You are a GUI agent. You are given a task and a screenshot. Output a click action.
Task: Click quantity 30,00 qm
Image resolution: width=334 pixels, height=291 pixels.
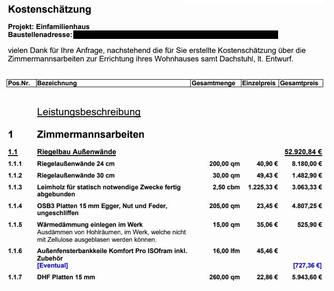(226, 175)
